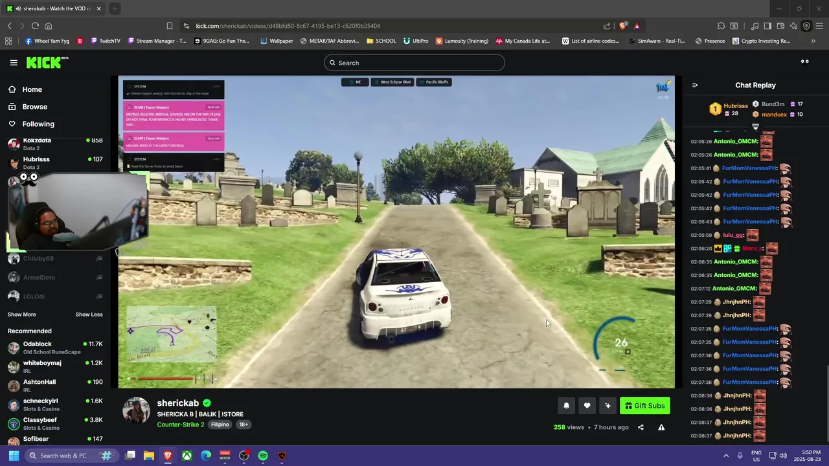Click the Gift Subs button
Screen dimensions: 829x466
(644, 406)
